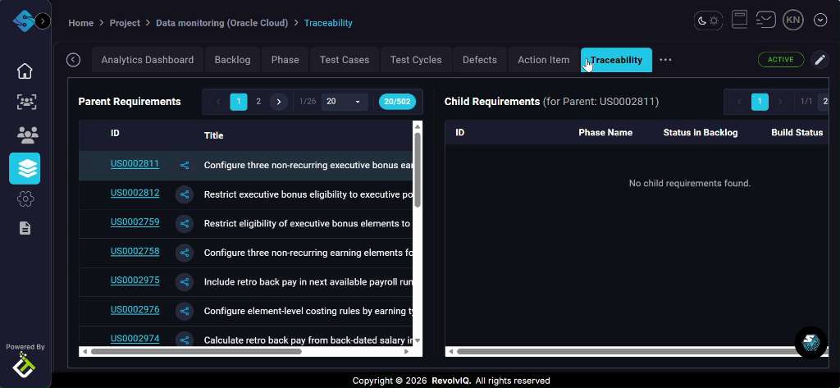This screenshot has height=388, width=840.
Task: Open the page size 20 dropdown
Action: (345, 102)
